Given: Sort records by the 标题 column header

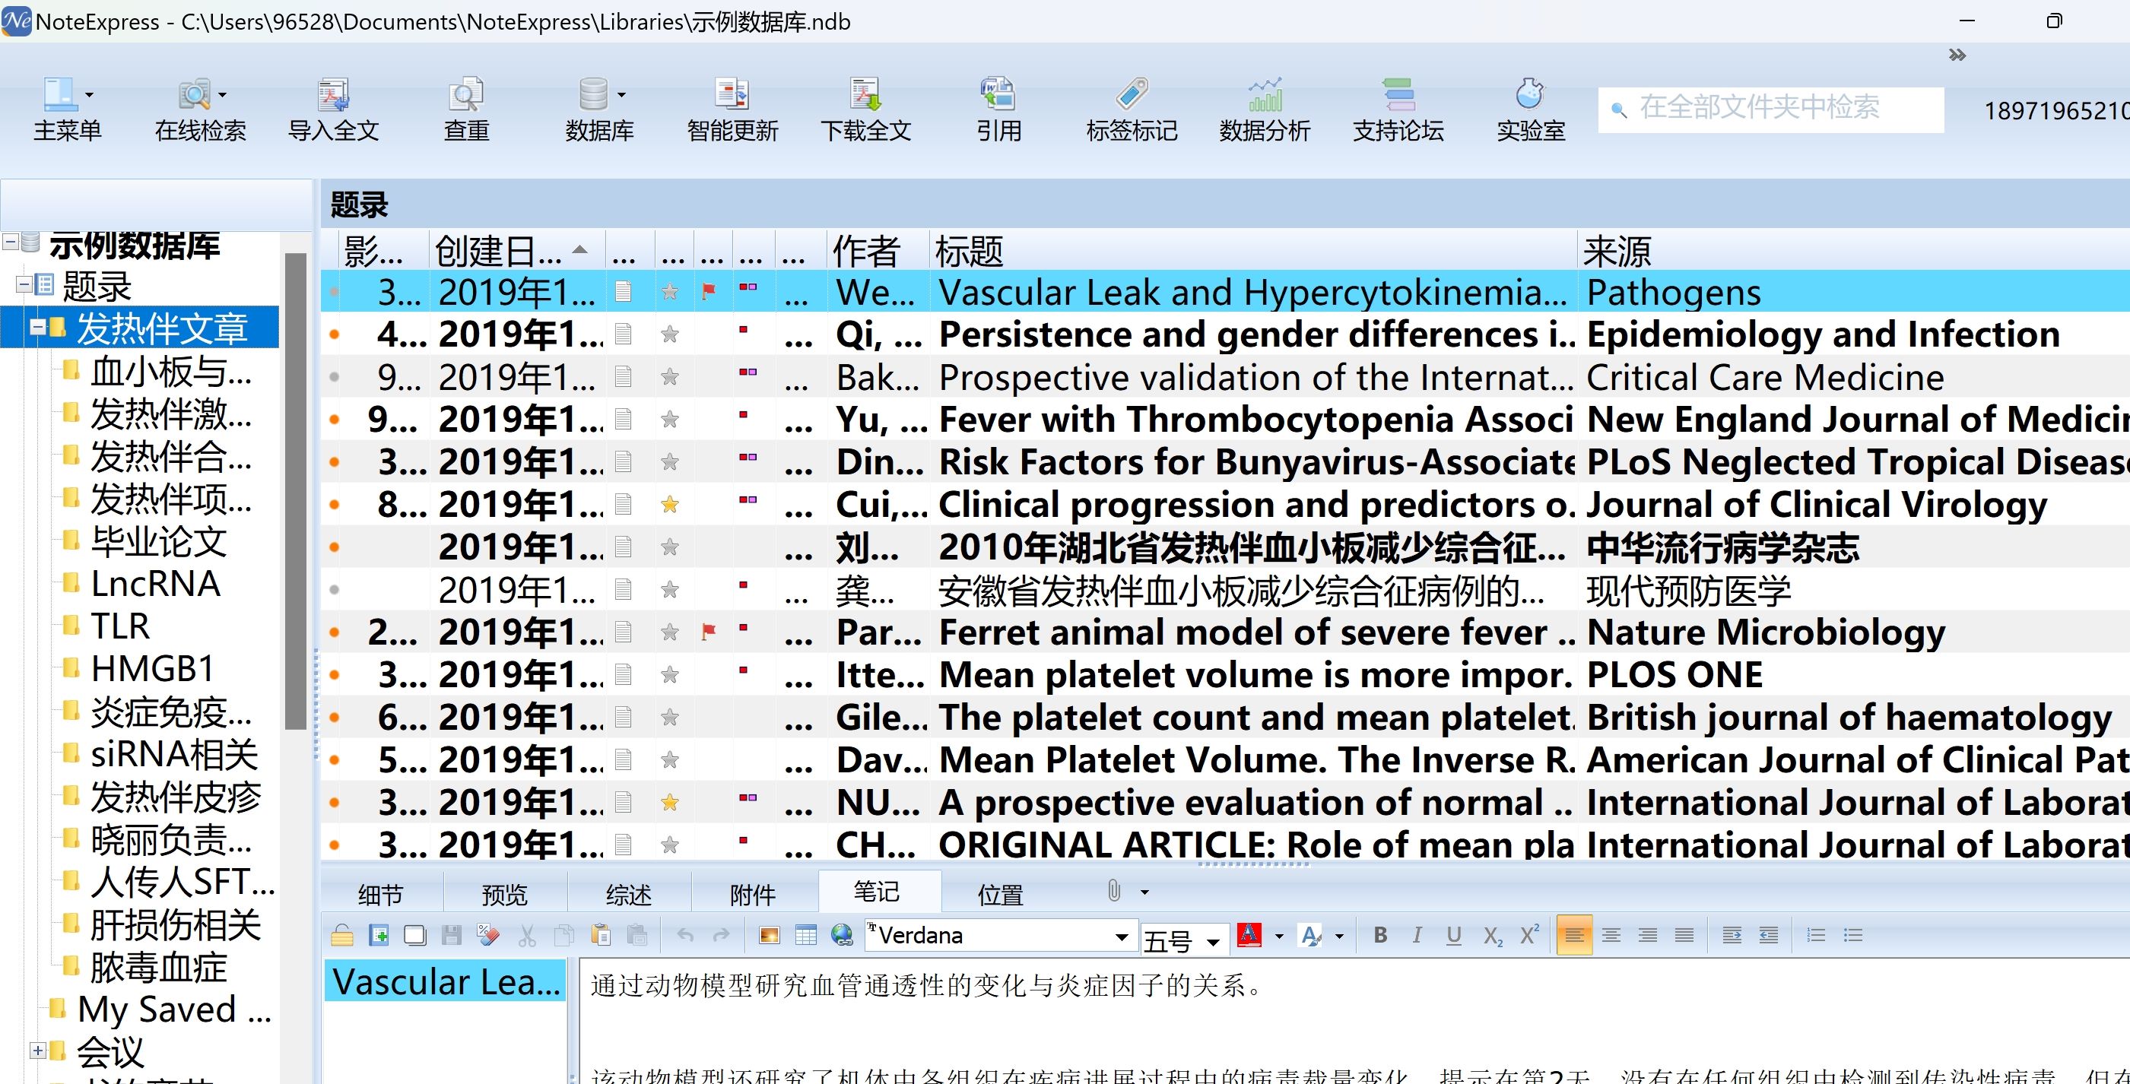Looking at the screenshot, I should tap(969, 251).
